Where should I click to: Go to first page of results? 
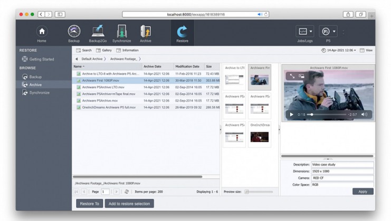(x=77, y=192)
